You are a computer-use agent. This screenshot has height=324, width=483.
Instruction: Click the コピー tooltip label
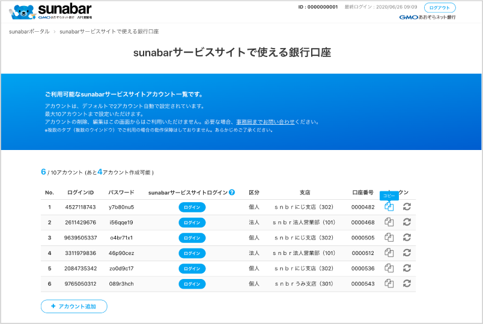389,196
